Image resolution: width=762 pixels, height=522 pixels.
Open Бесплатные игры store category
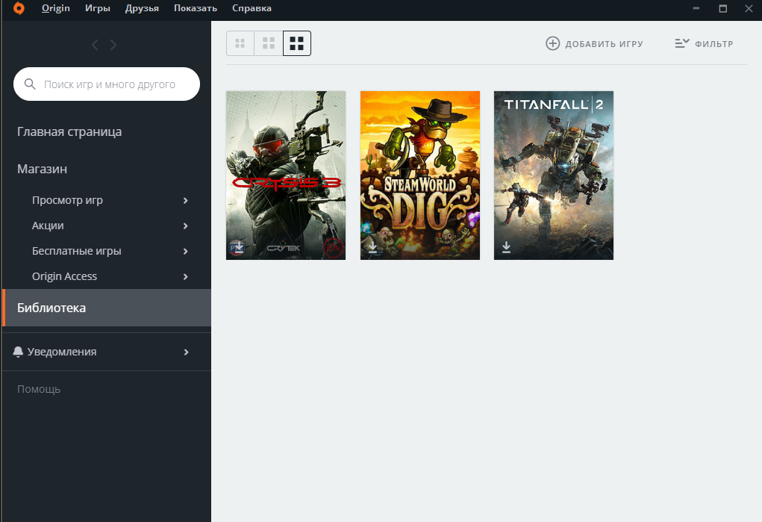click(77, 250)
